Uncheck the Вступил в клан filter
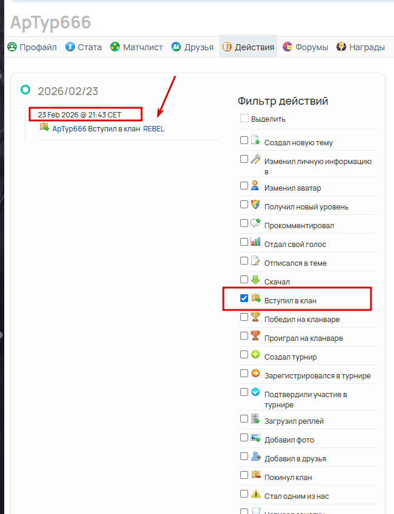This screenshot has width=394, height=514. [244, 298]
